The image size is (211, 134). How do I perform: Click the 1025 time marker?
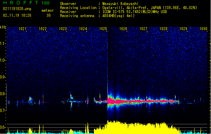[x=103, y=29]
